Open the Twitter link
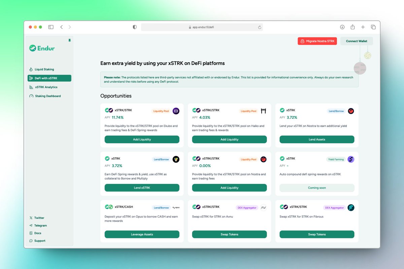This screenshot has height=269, width=404. click(37, 218)
